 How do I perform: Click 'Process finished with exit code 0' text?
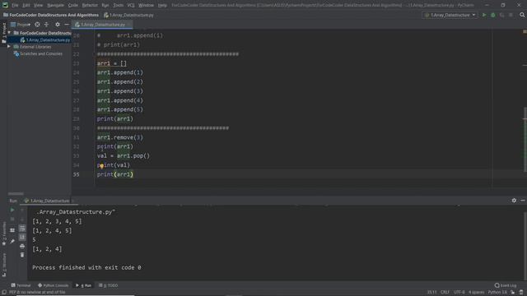click(86, 267)
